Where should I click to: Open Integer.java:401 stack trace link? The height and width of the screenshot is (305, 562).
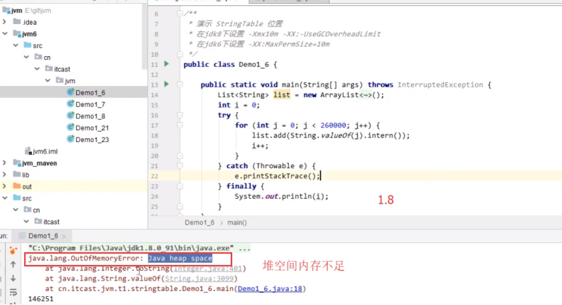pyautogui.click(x=208, y=268)
